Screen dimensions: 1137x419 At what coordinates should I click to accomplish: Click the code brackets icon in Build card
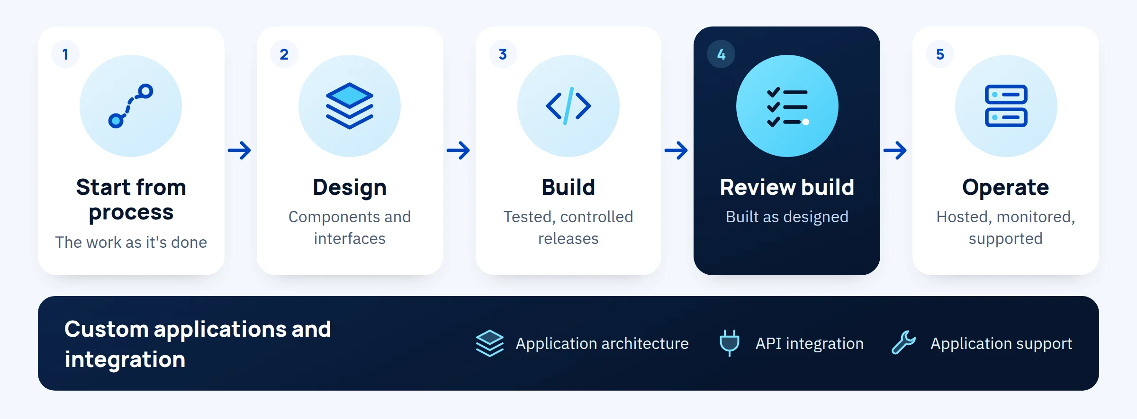568,106
